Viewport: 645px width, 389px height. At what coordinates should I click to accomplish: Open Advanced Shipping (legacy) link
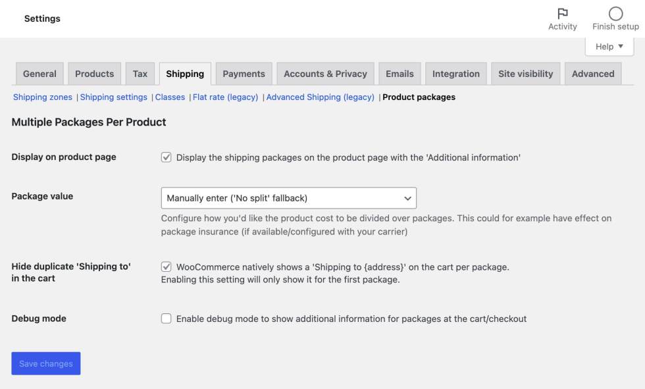click(x=320, y=97)
